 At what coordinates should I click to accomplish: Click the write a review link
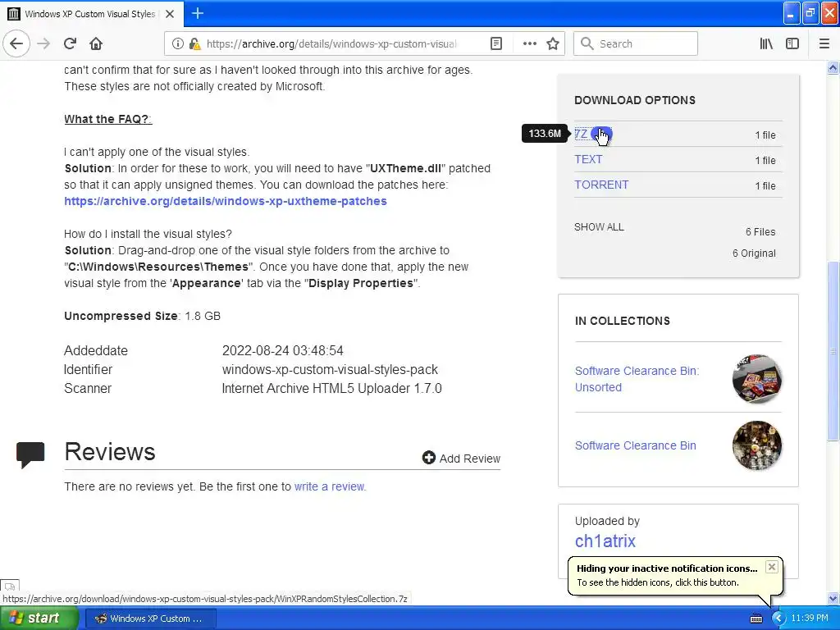pos(329,486)
